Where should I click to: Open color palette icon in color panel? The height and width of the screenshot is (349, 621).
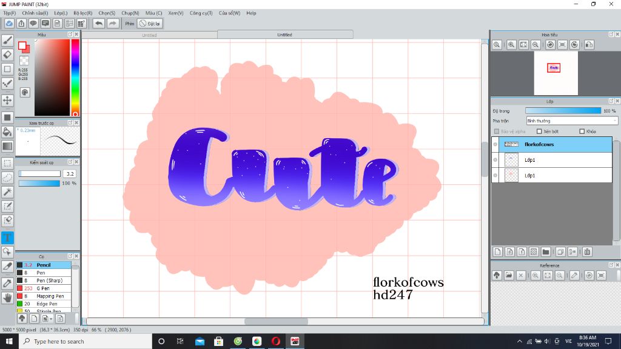[x=24, y=93]
